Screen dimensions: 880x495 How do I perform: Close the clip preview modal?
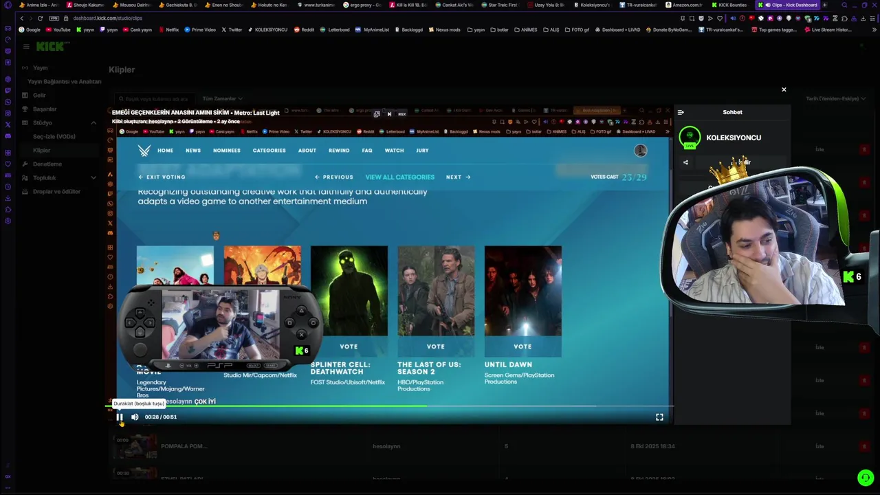784,89
